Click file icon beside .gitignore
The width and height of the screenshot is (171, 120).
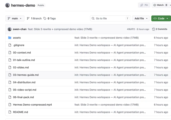click(x=10, y=45)
